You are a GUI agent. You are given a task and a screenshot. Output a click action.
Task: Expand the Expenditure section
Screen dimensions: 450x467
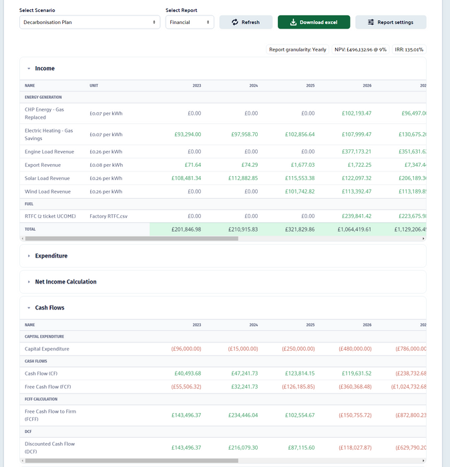point(29,256)
